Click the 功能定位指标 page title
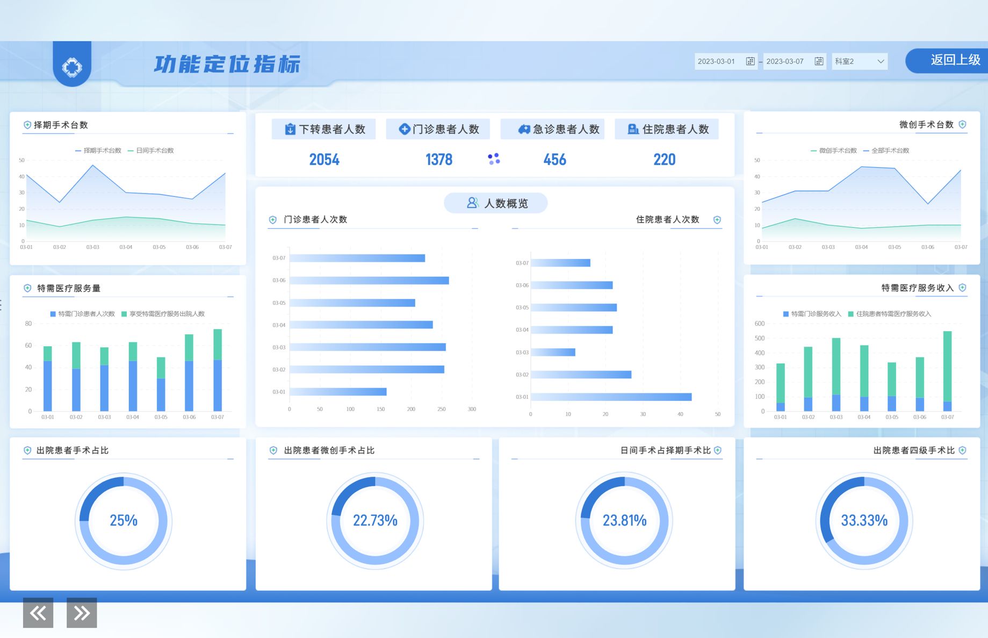 [227, 64]
